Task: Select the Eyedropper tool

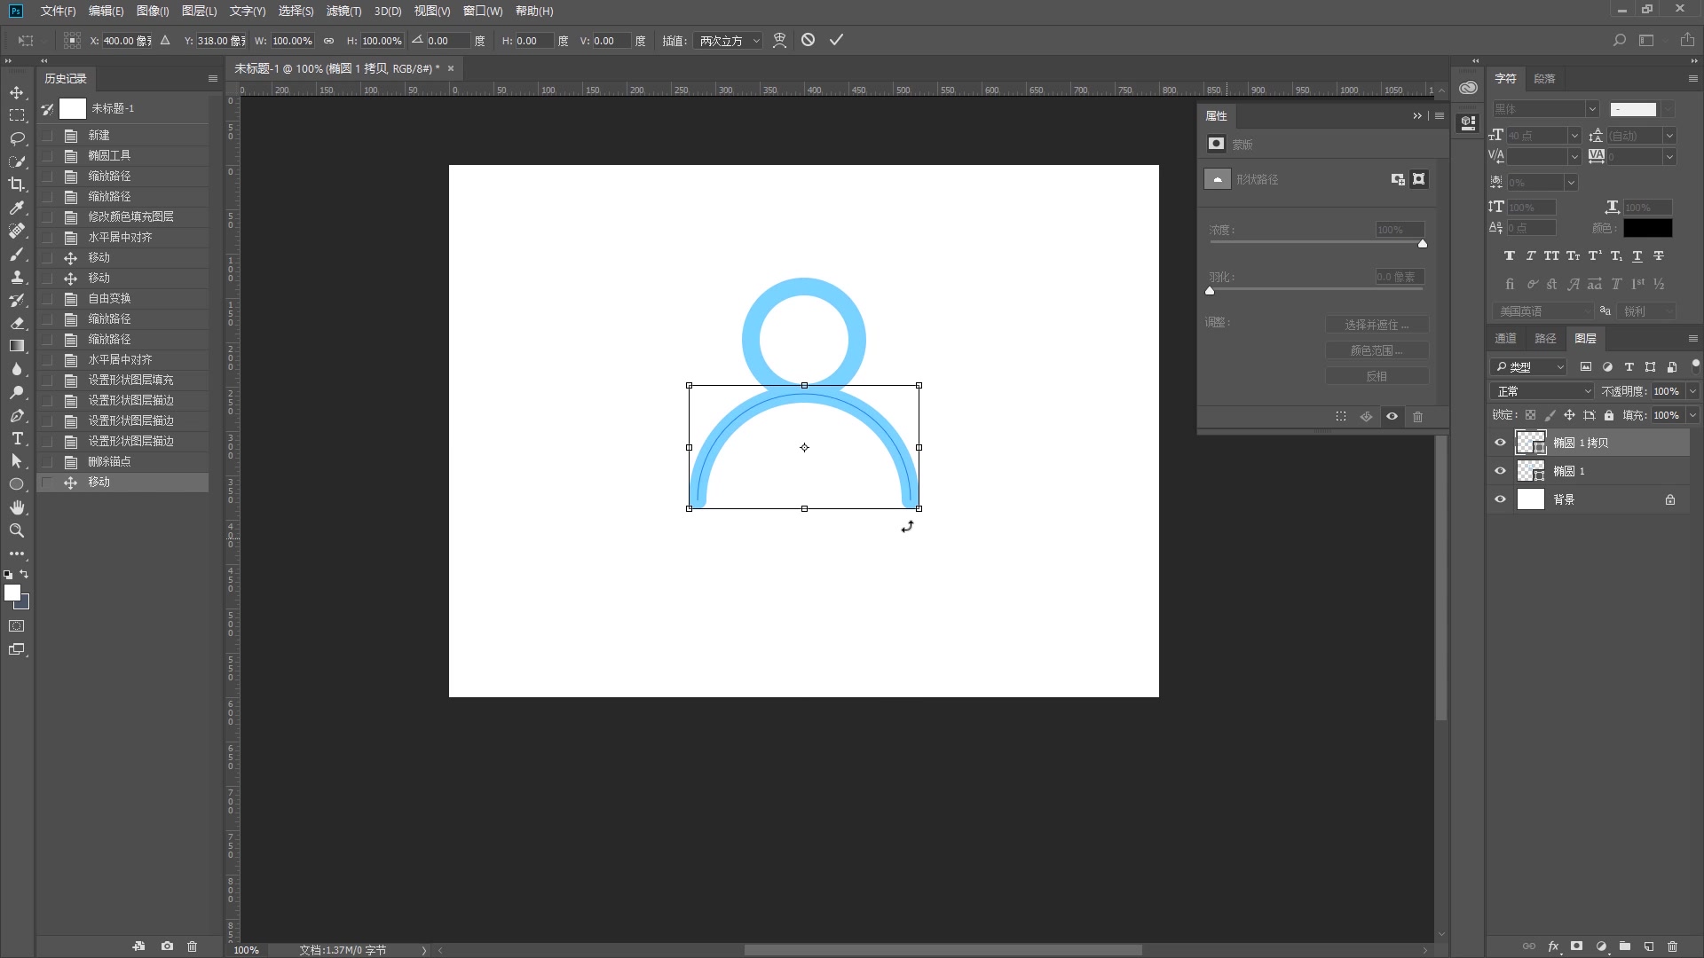Action: point(17,208)
